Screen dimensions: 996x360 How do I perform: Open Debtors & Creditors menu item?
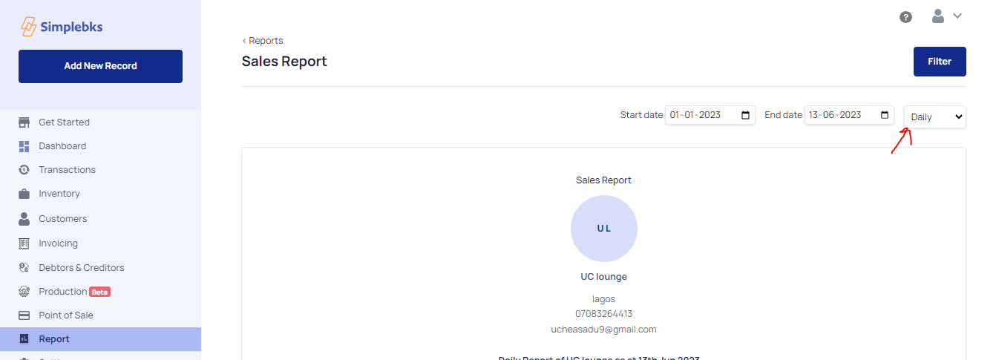point(81,268)
